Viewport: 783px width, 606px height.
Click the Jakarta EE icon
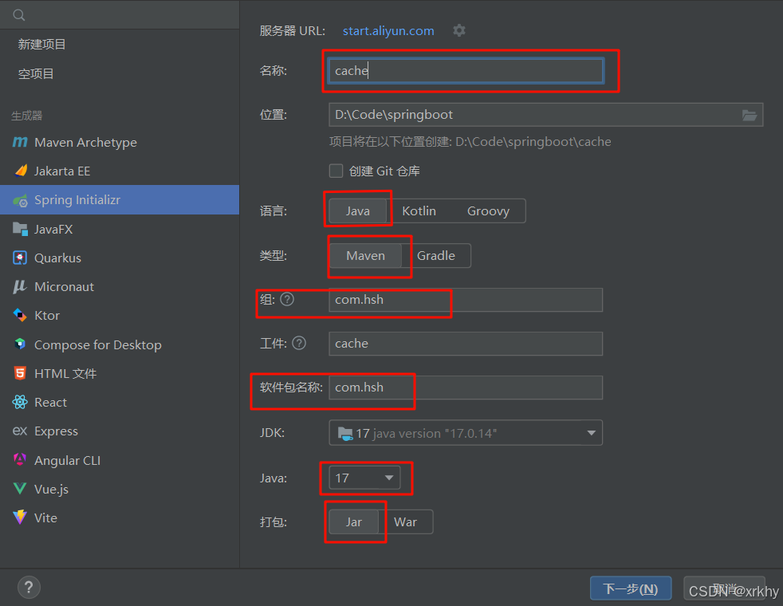(21, 171)
